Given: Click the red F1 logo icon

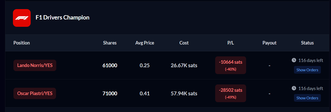Looking at the screenshot, I should (22, 18).
